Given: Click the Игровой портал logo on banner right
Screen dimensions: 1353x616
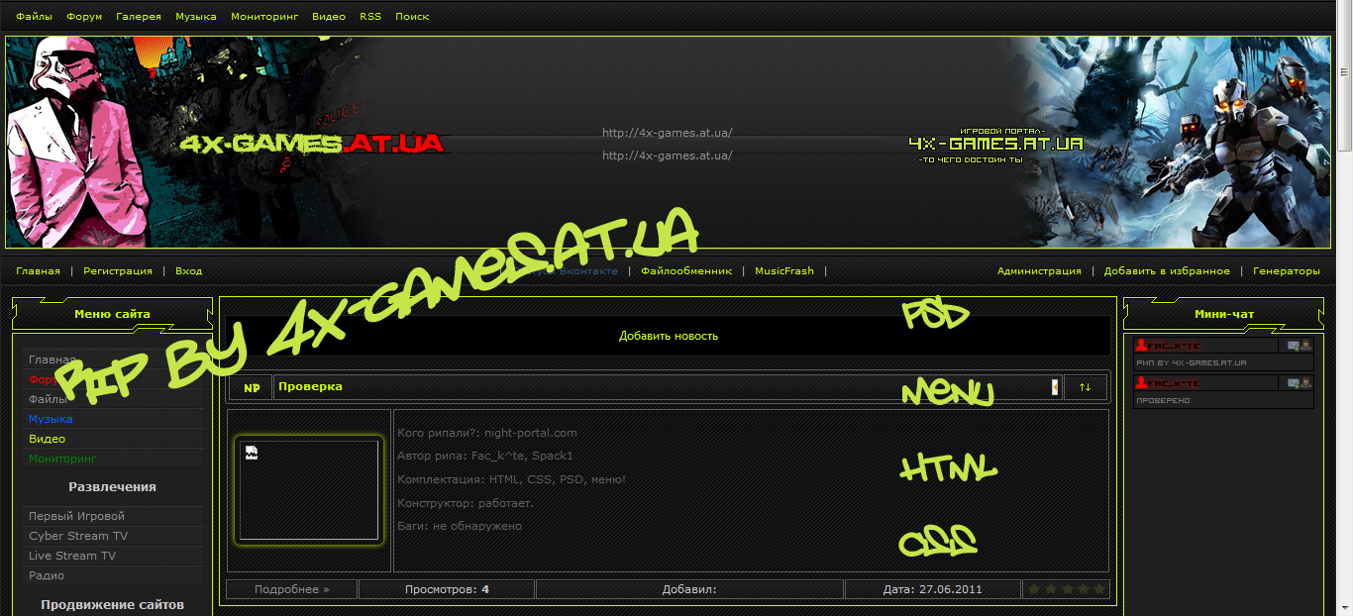Looking at the screenshot, I should (x=995, y=144).
